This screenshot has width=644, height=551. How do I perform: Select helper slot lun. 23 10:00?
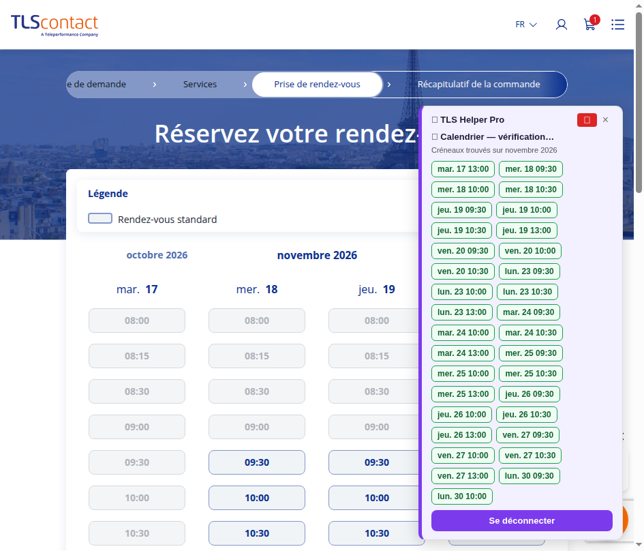click(x=461, y=292)
